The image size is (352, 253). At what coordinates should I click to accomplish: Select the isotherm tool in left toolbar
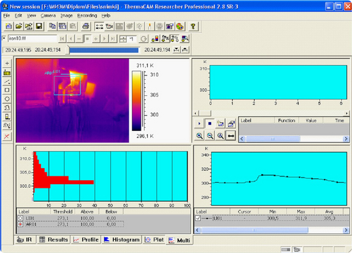tap(7, 116)
